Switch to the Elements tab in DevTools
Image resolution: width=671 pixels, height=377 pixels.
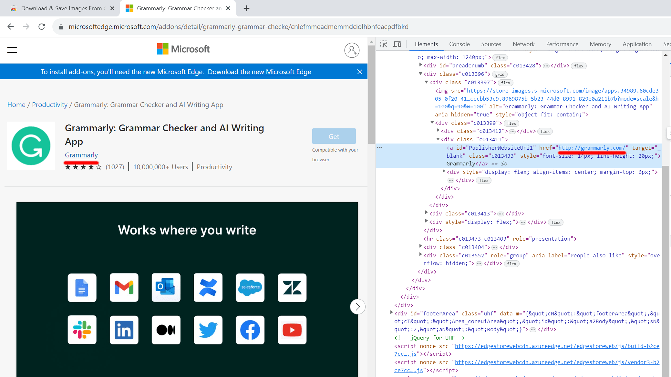pyautogui.click(x=426, y=44)
